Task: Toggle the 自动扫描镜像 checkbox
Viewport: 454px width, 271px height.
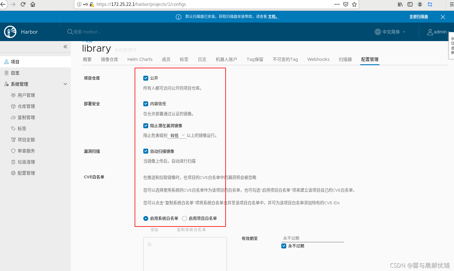Action: (146, 151)
